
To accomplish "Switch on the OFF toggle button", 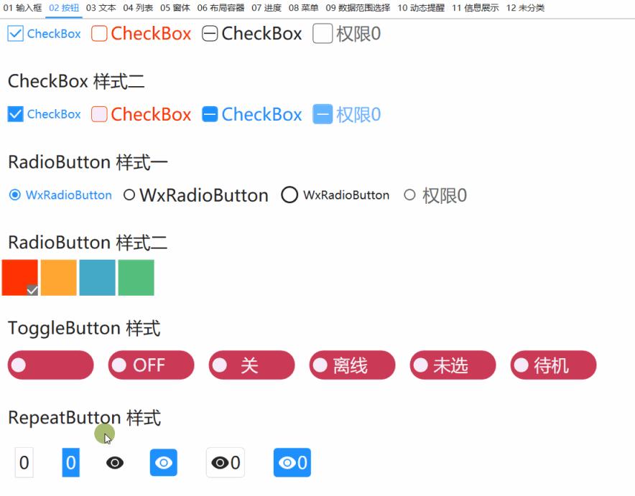I will click(x=151, y=365).
